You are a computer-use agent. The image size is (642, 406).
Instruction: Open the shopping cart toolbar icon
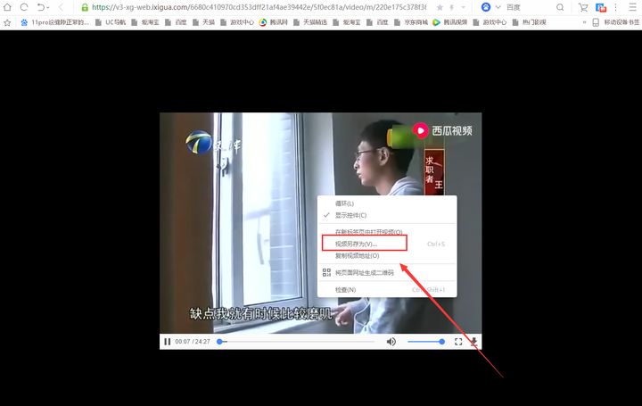pyautogui.click(x=583, y=7)
